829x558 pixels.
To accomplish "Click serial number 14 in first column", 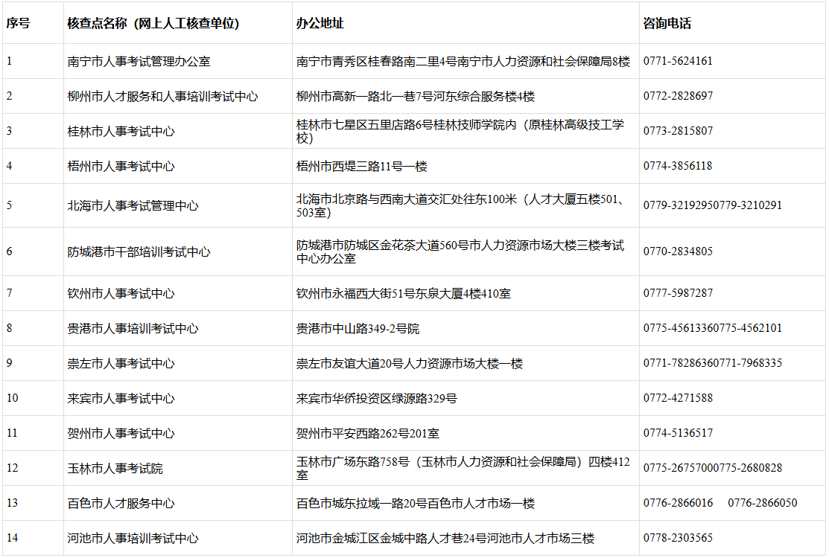I will (12, 537).
